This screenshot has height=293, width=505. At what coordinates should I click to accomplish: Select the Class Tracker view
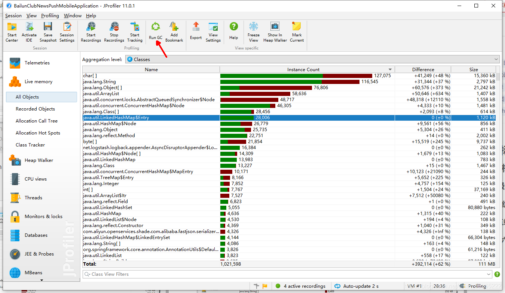tap(30, 145)
